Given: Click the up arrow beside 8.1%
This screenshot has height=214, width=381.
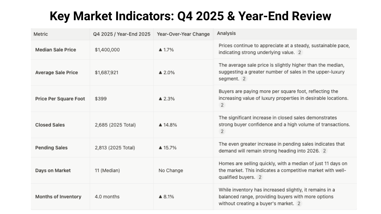Looking at the screenshot, I should [160, 197].
